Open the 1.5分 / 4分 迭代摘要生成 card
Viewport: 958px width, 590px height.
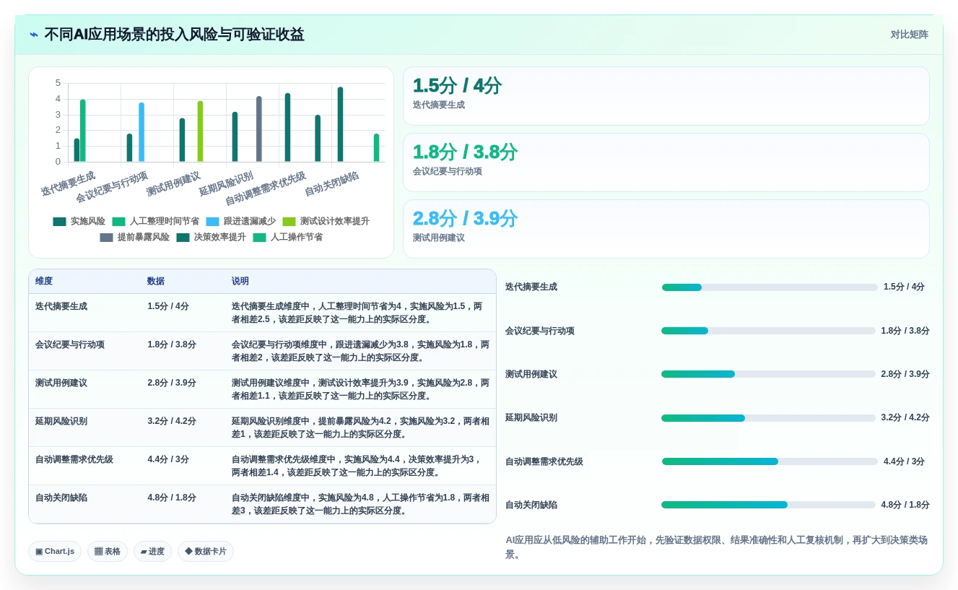click(x=666, y=96)
